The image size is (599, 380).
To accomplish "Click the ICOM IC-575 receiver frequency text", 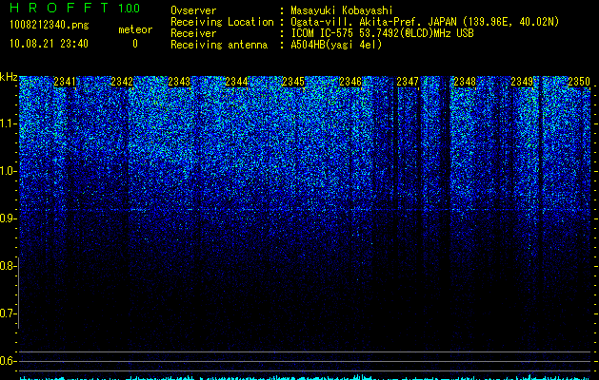I will [x=382, y=33].
